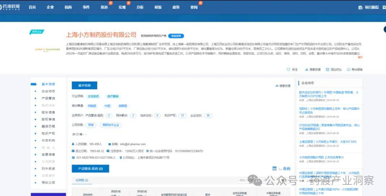Open the 政策 nav item

[176, 7]
